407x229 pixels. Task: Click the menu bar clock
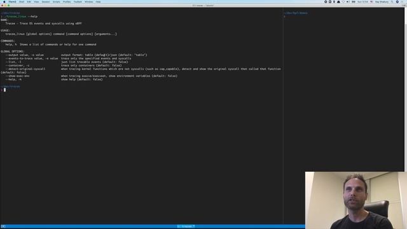[362, 1]
